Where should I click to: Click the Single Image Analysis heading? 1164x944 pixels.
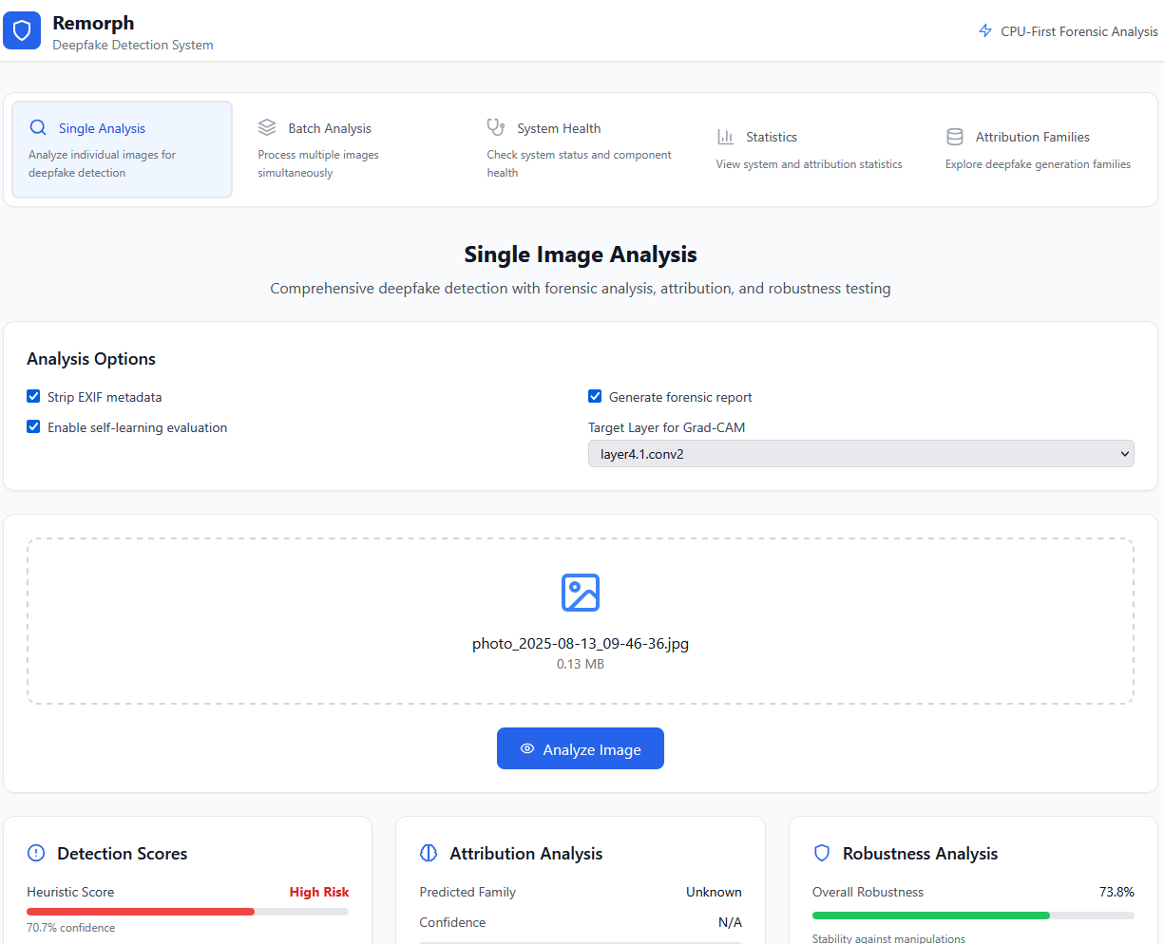(581, 255)
